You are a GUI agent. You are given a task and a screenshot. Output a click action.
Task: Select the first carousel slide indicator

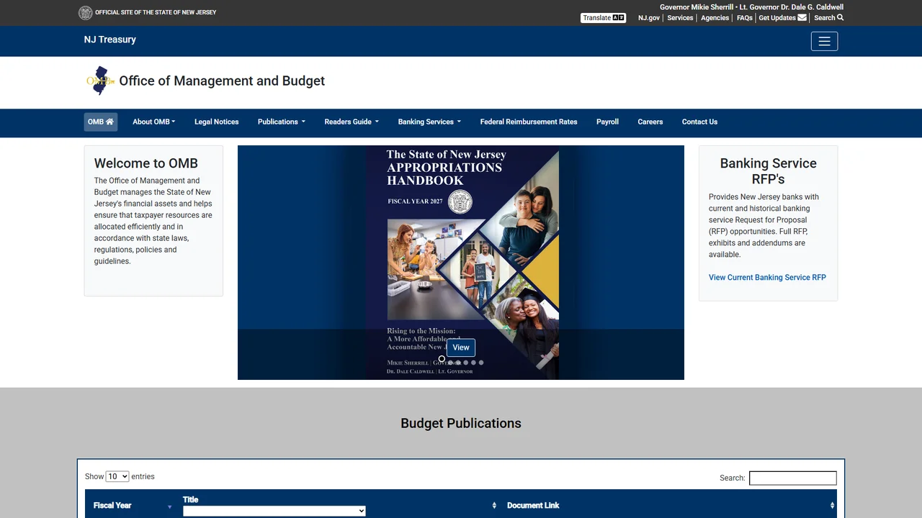[442, 360]
